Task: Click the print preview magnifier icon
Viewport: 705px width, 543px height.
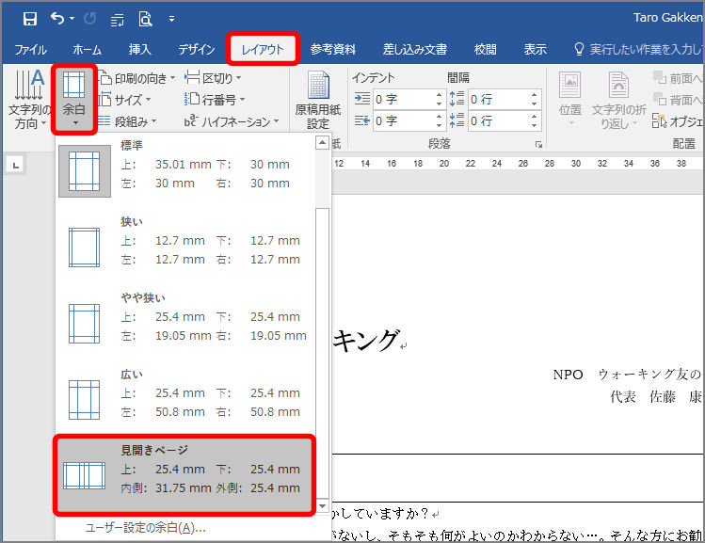Action: [145, 19]
